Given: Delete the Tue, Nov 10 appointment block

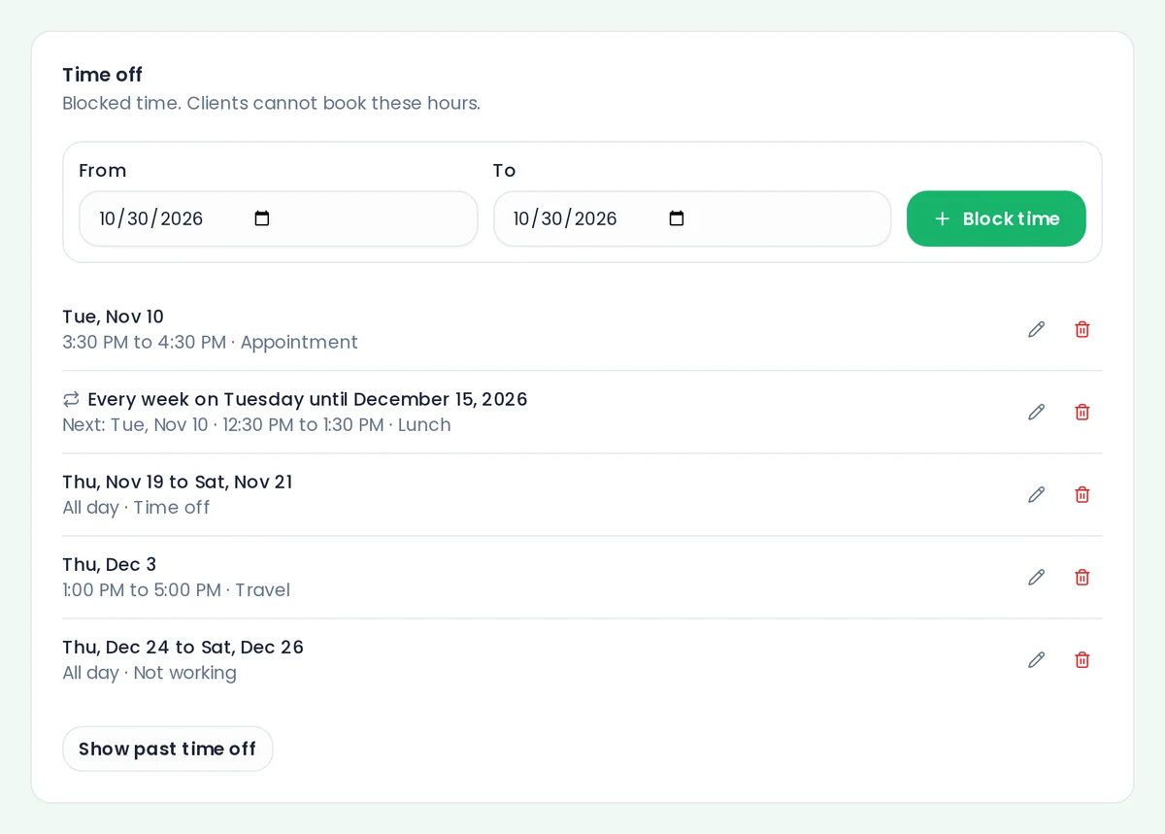Looking at the screenshot, I should [1082, 329].
